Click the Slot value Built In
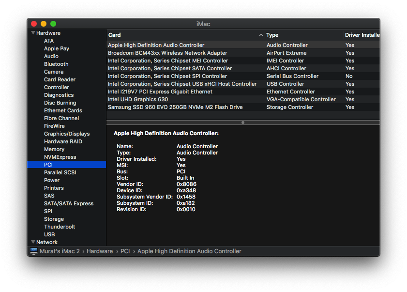 (x=185, y=178)
